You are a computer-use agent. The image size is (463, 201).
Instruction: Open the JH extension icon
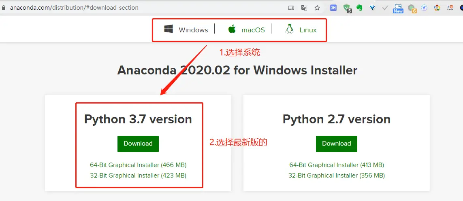pyautogui.click(x=333, y=8)
